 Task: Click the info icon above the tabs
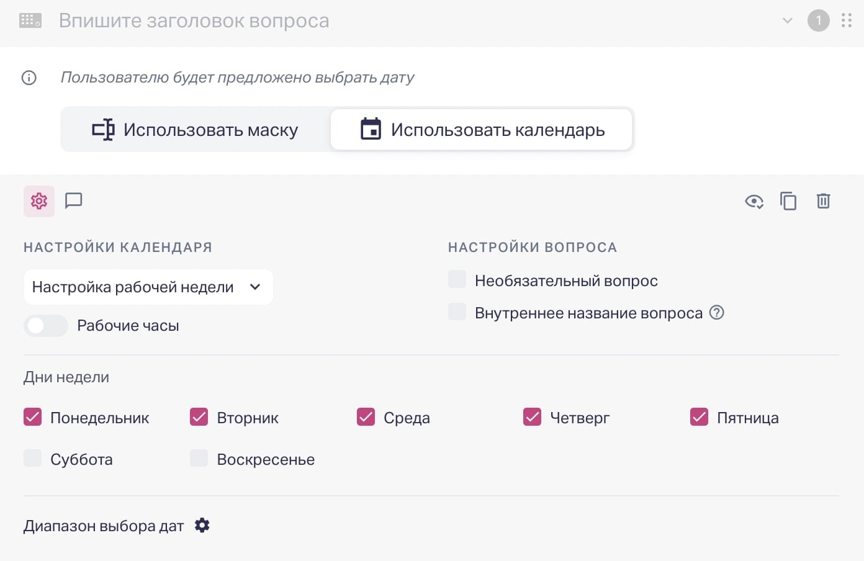click(x=29, y=78)
